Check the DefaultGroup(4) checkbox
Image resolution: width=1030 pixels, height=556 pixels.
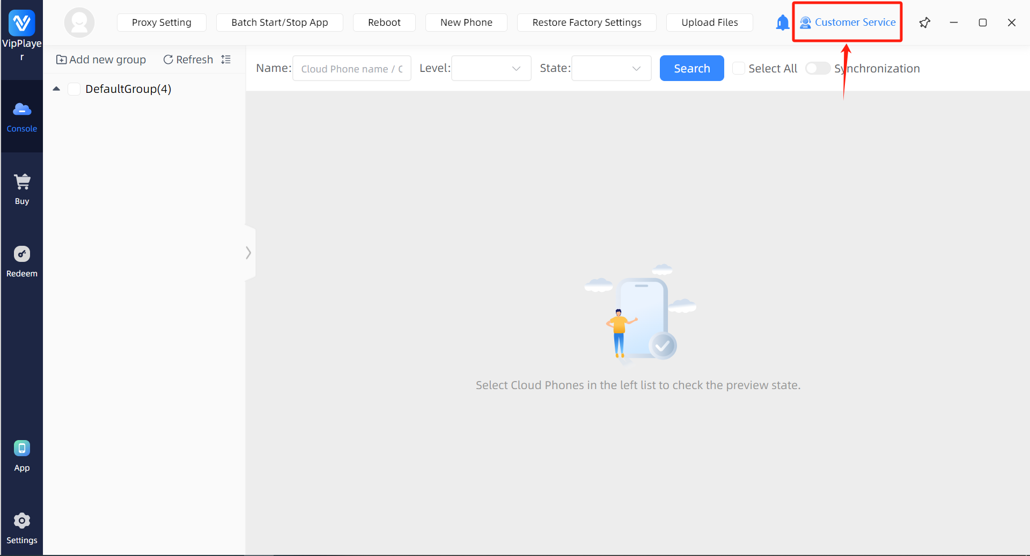(x=74, y=89)
